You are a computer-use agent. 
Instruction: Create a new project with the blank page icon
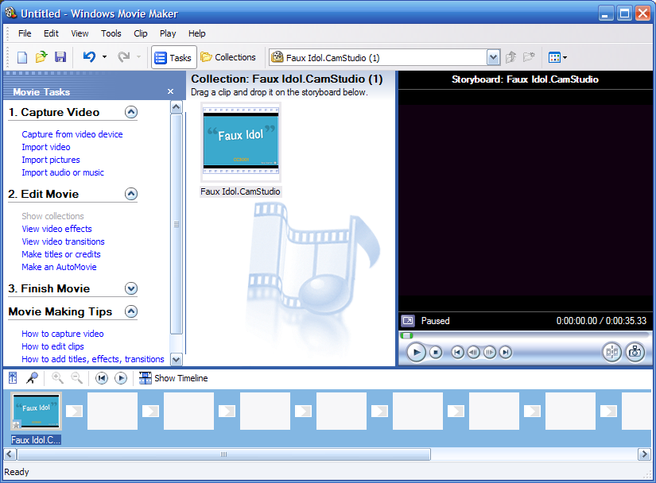[22, 57]
